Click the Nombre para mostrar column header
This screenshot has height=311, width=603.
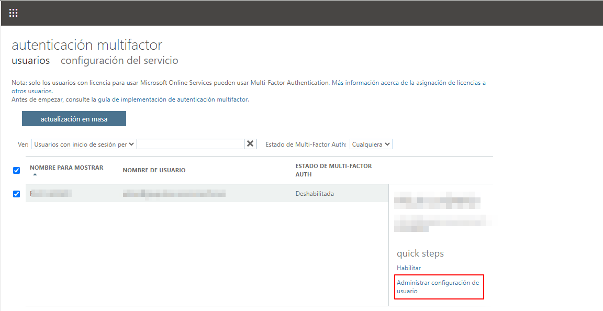pyautogui.click(x=66, y=168)
